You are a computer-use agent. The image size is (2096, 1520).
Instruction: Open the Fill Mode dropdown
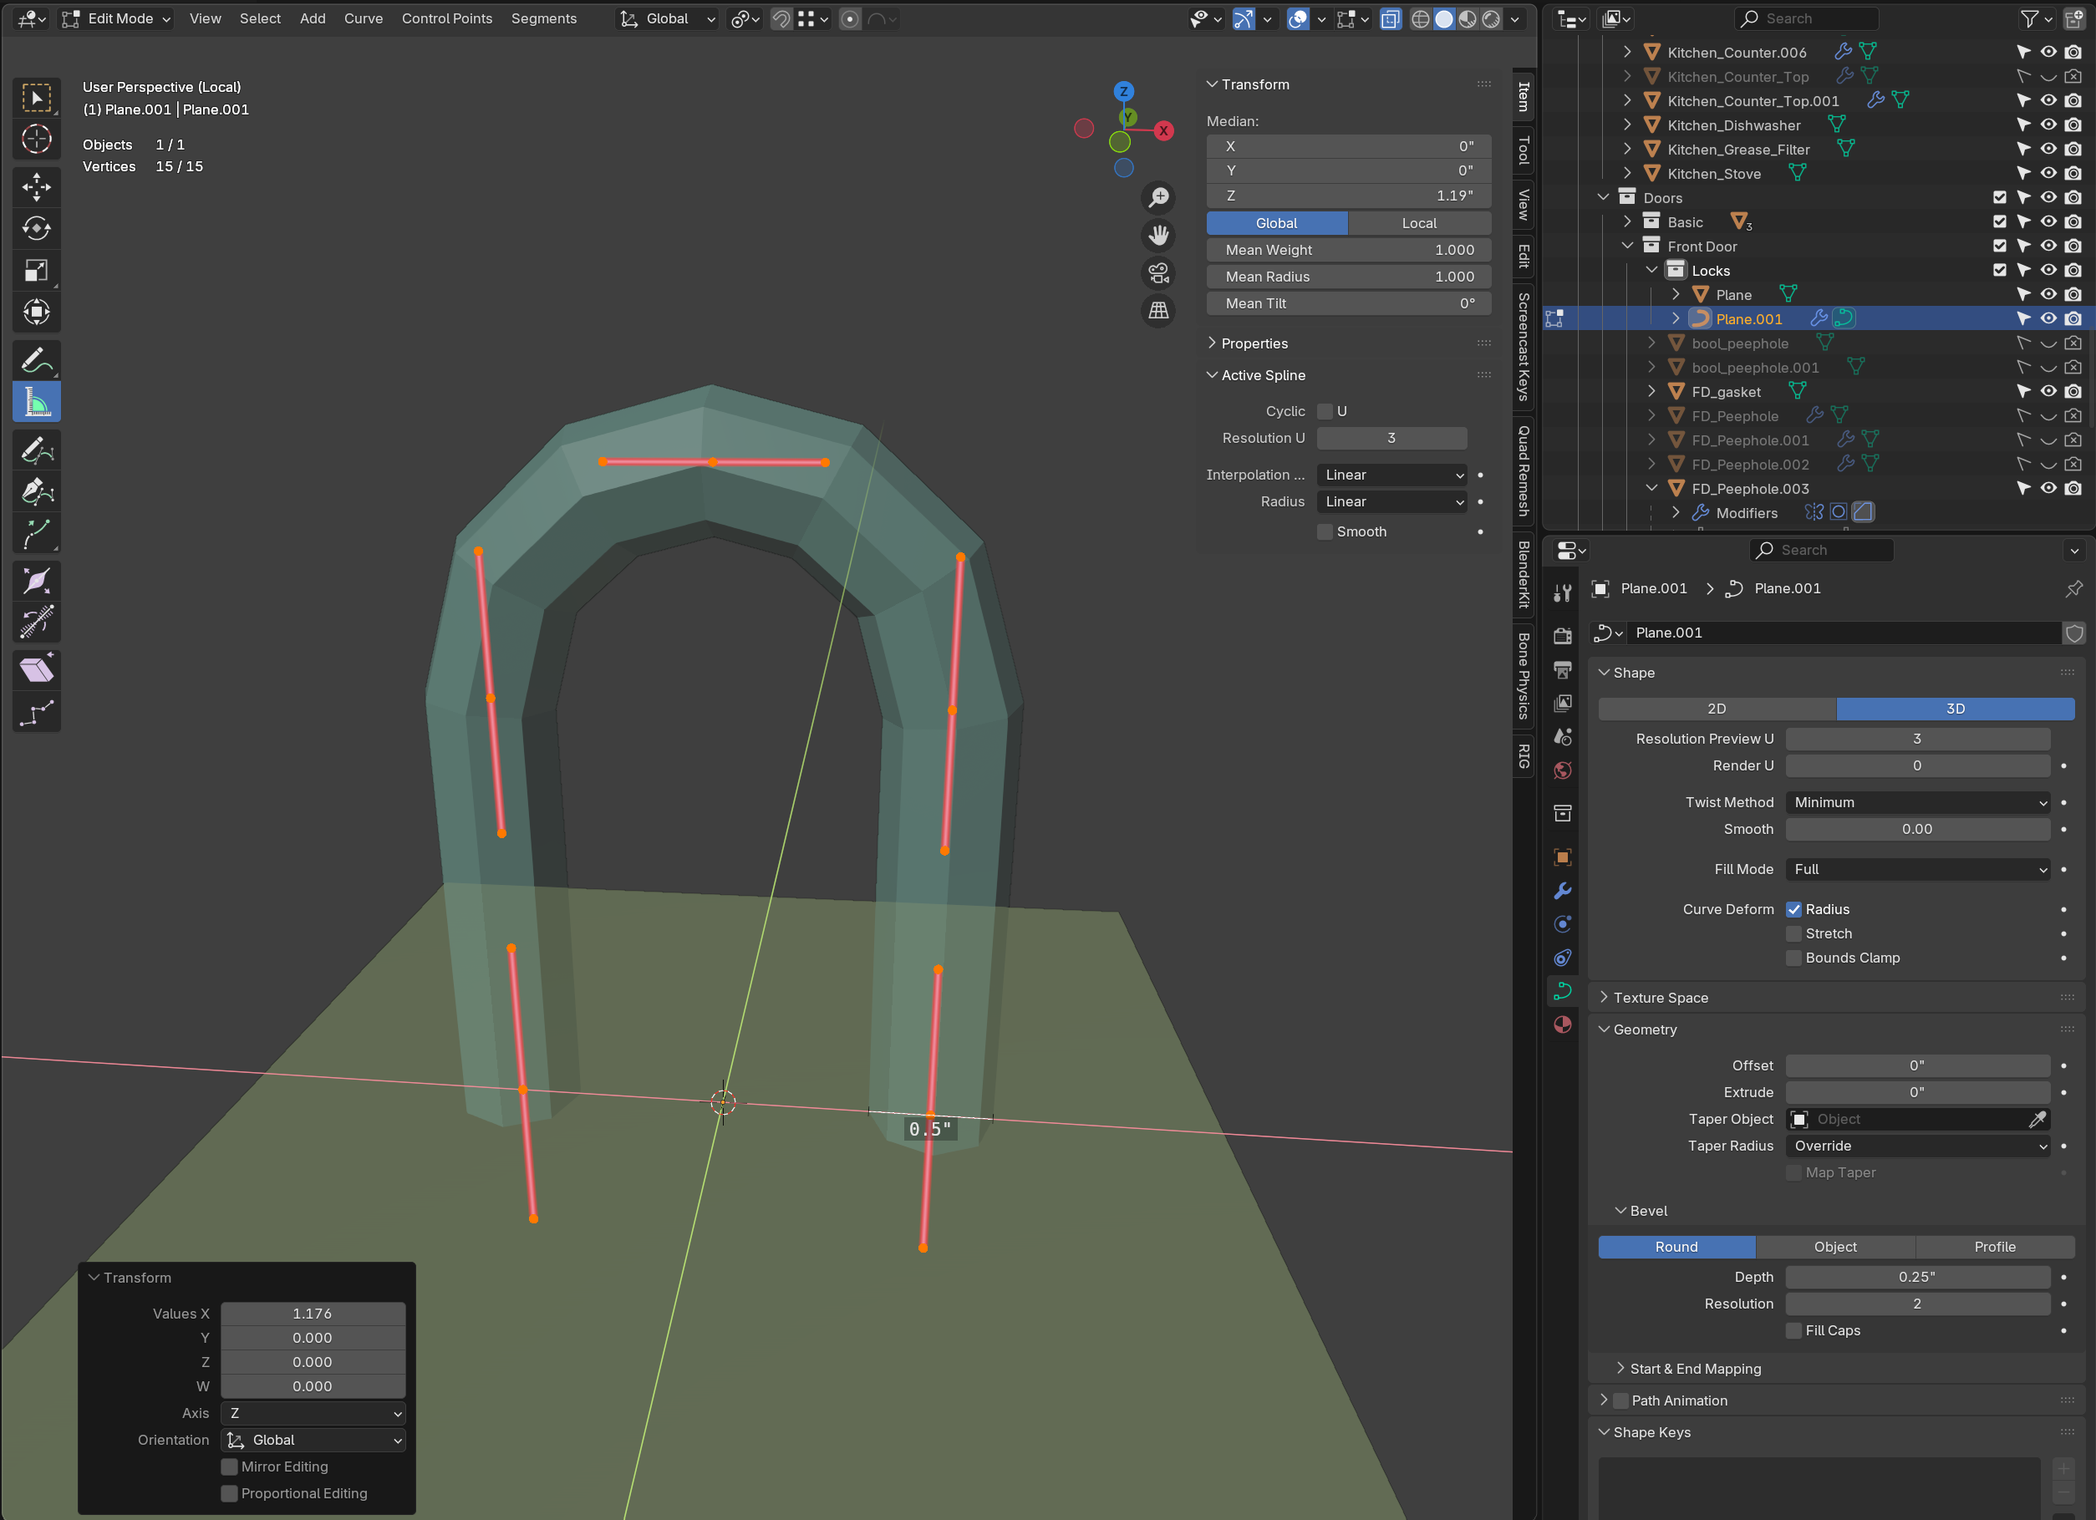point(1916,870)
